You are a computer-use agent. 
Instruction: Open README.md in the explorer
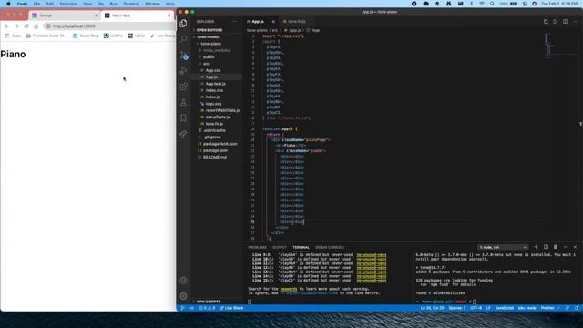click(215, 158)
